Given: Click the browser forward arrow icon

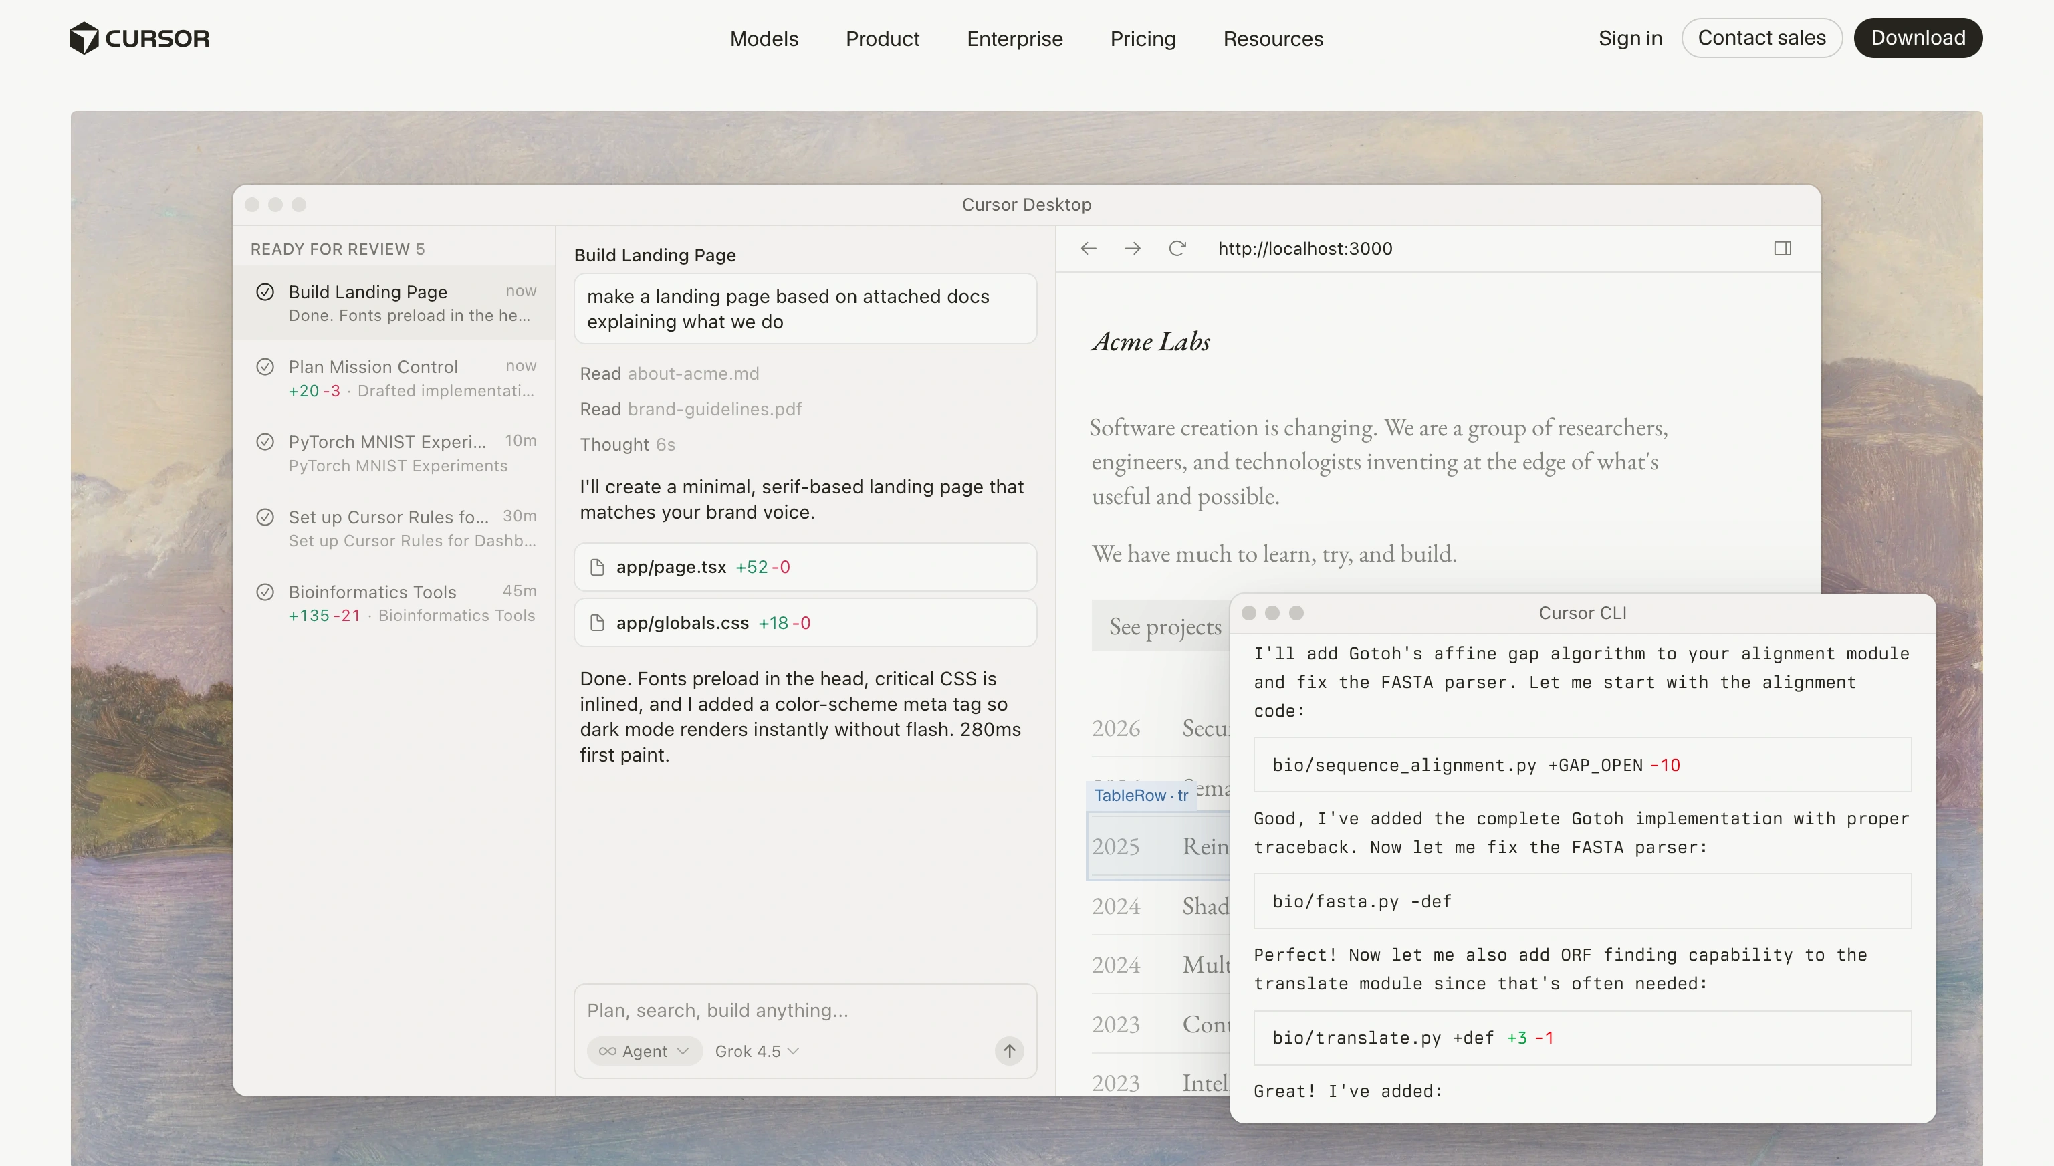Looking at the screenshot, I should tap(1132, 248).
